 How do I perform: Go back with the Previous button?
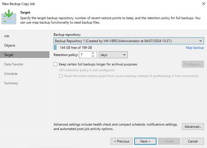(121, 141)
